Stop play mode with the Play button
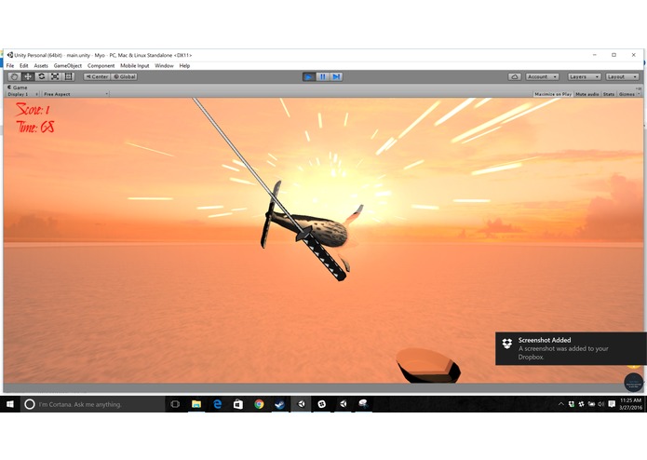 [x=309, y=76]
